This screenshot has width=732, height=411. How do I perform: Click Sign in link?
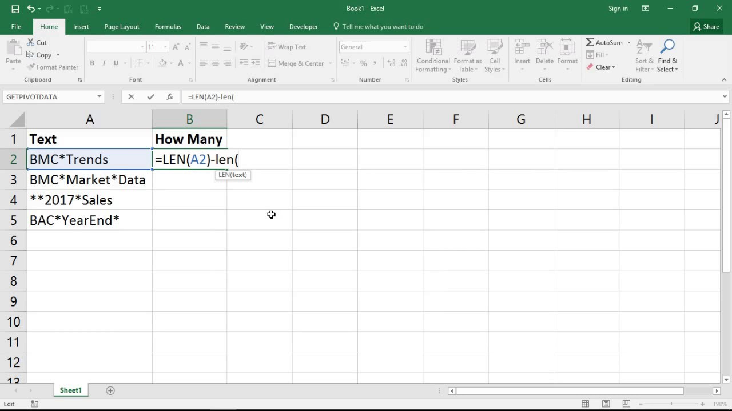(618, 9)
